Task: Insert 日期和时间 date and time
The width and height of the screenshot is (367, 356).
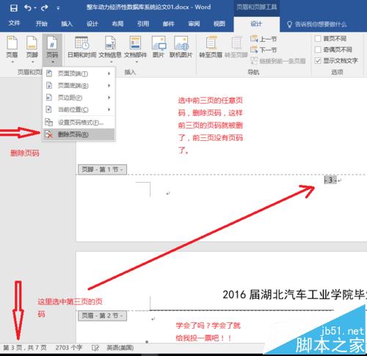Action: [82, 48]
